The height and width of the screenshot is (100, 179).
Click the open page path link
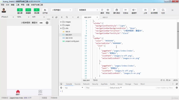click(x=30, y=98)
